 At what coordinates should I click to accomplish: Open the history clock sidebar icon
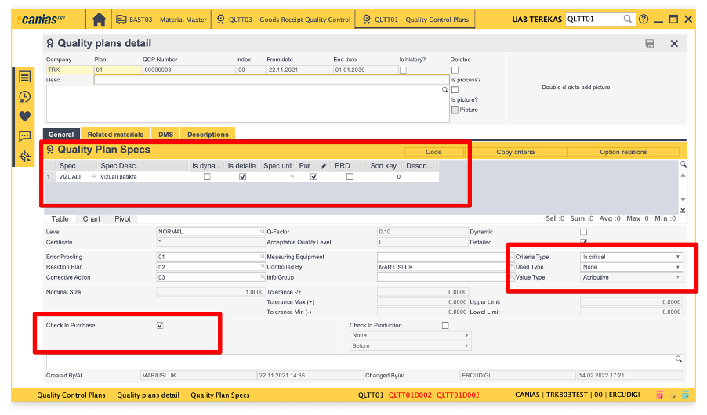click(25, 96)
